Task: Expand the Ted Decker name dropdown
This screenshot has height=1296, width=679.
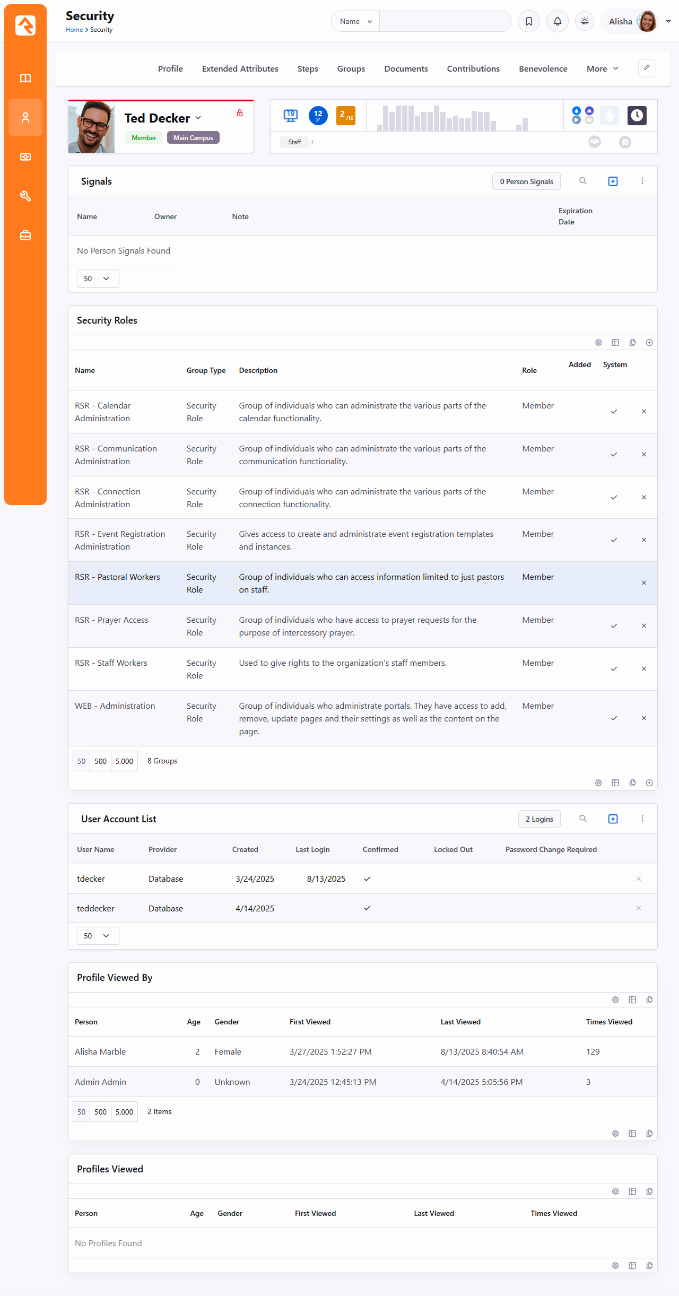Action: [198, 118]
